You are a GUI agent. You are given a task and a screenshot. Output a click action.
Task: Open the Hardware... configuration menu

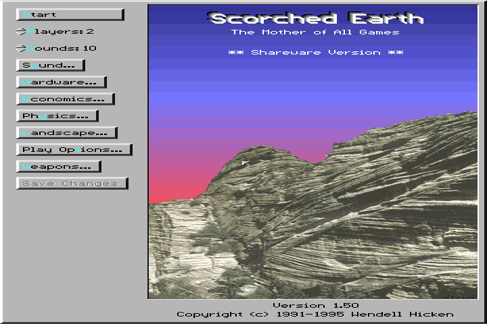coord(61,82)
